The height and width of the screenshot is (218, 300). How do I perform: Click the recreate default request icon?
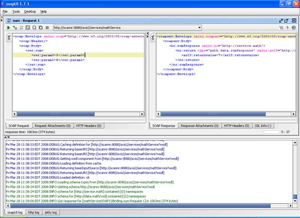click(x=27, y=28)
